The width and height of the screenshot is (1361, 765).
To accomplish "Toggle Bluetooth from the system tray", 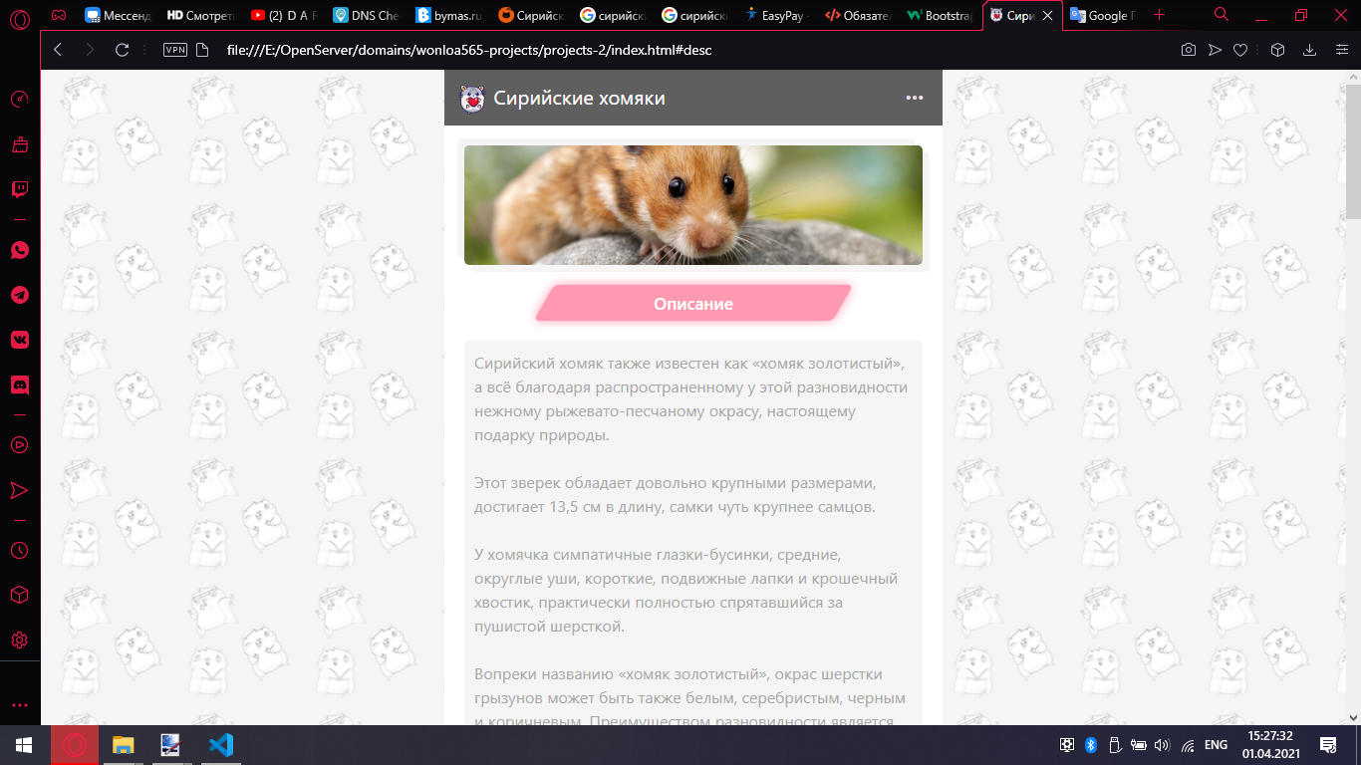I will pos(1090,744).
